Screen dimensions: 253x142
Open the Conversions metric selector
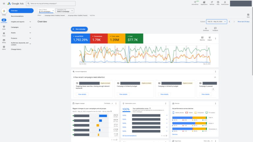click(99, 38)
